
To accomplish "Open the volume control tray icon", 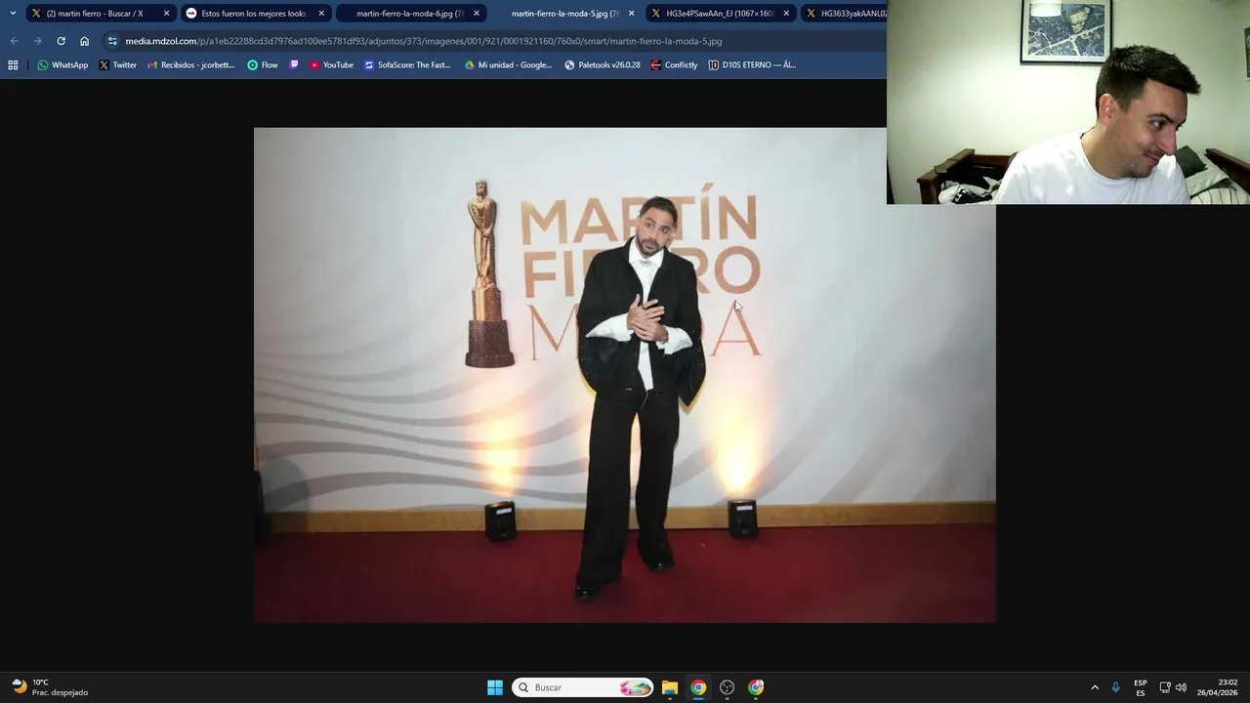I will pos(1181,687).
